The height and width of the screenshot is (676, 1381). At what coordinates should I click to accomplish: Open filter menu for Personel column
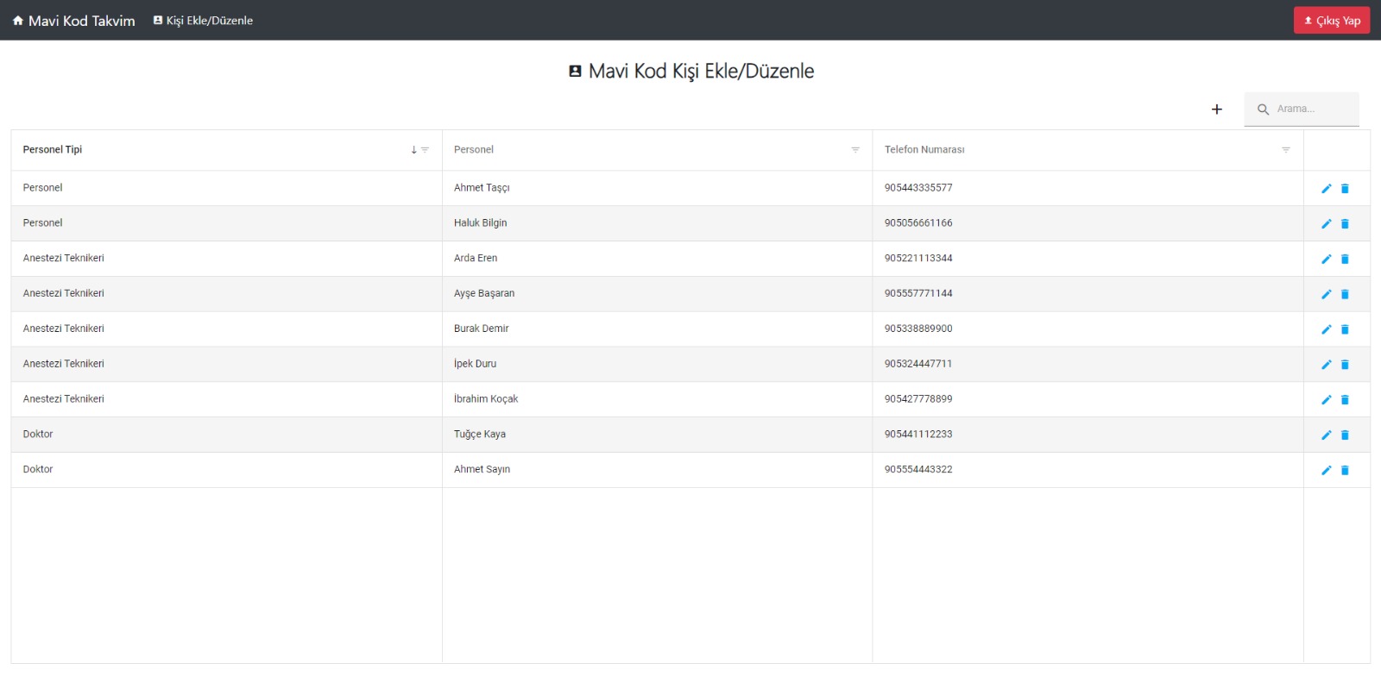coord(855,150)
